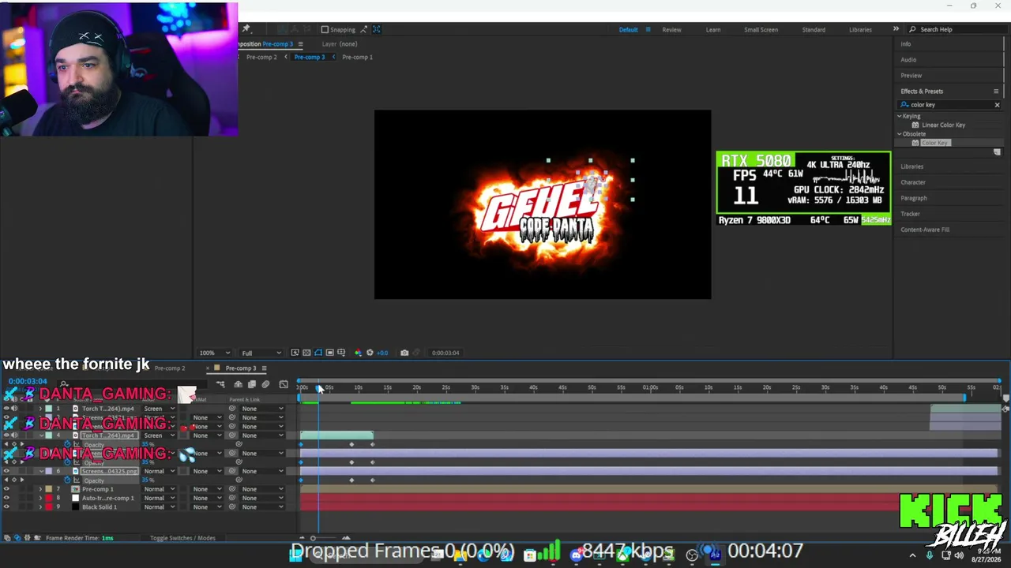The height and width of the screenshot is (568, 1011).
Task: Open the Tracker panel
Action: point(910,214)
